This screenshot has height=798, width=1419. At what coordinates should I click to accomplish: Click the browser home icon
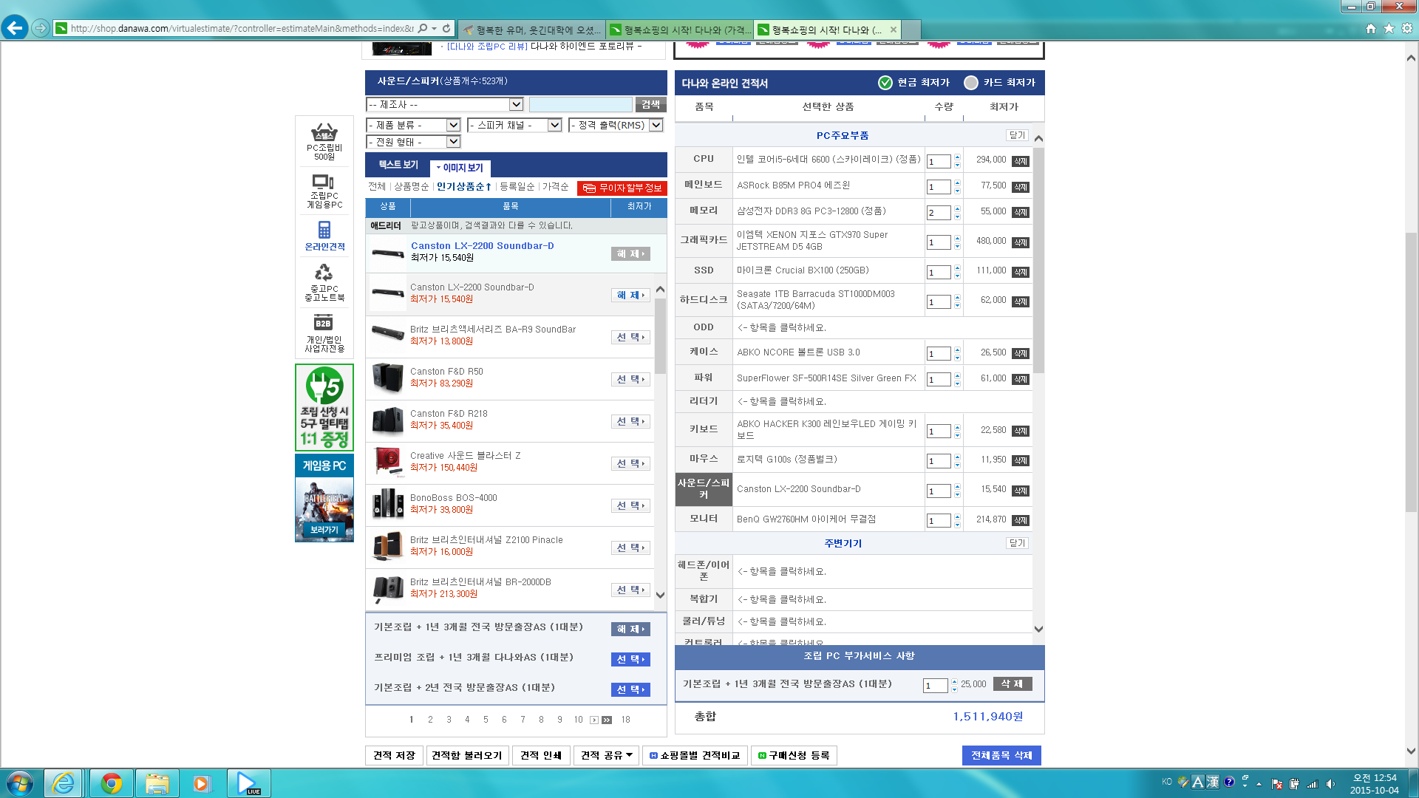[1371, 28]
